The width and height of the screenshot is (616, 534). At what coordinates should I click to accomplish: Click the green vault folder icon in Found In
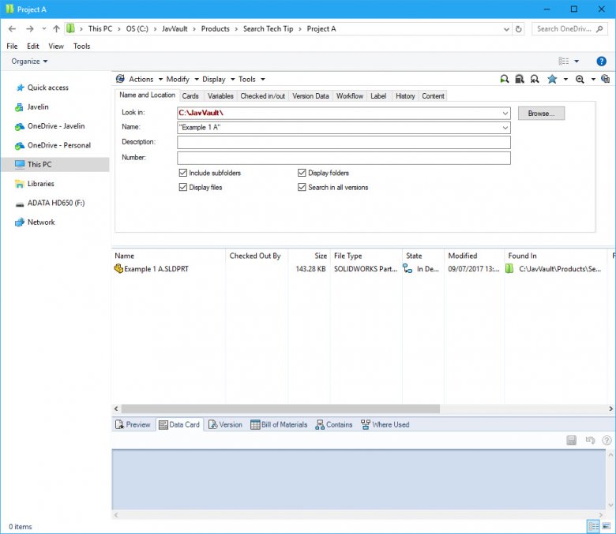coord(509,268)
